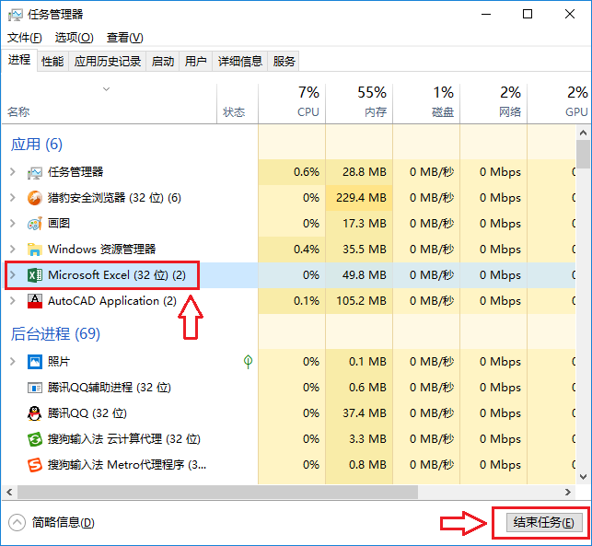This screenshot has height=546, width=592.
Task: Click the horizontal scrollbar left arrow
Action: (x=9, y=492)
